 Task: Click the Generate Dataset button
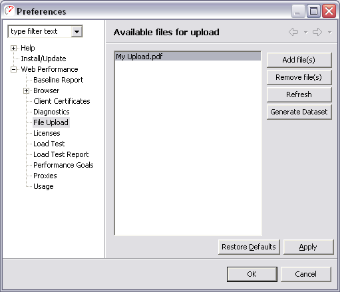coord(299,112)
